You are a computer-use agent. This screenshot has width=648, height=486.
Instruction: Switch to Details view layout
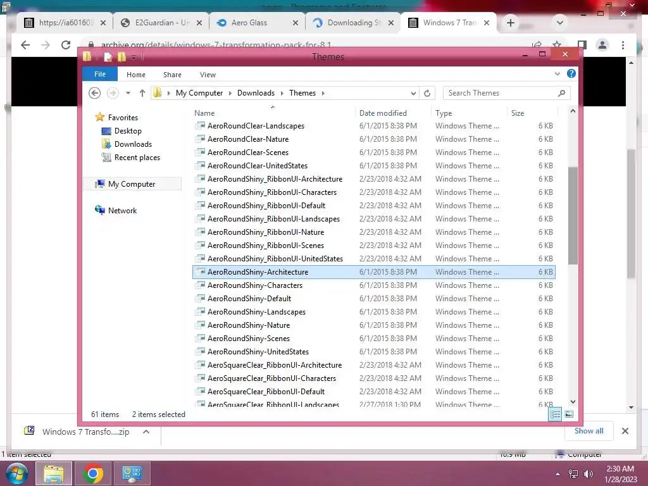(x=555, y=414)
